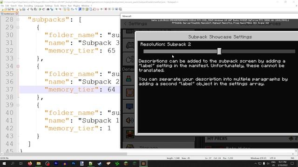
Task: Click the Zoom Out toolbar icon
Action: coord(60,9)
